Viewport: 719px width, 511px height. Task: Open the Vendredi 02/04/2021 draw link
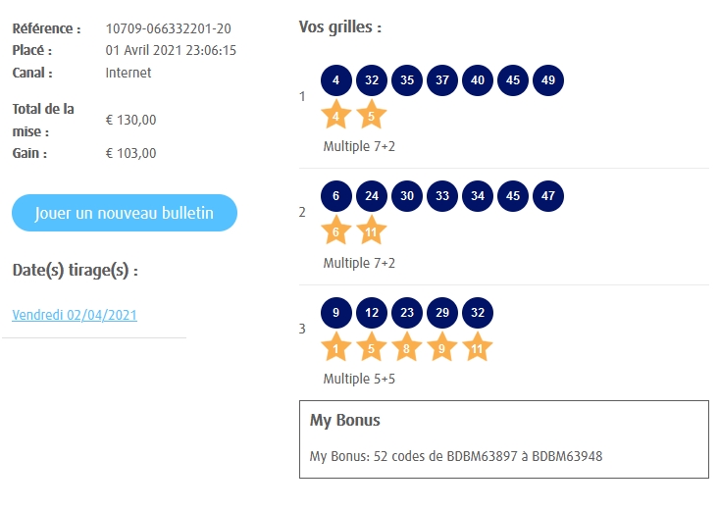pyautogui.click(x=75, y=315)
